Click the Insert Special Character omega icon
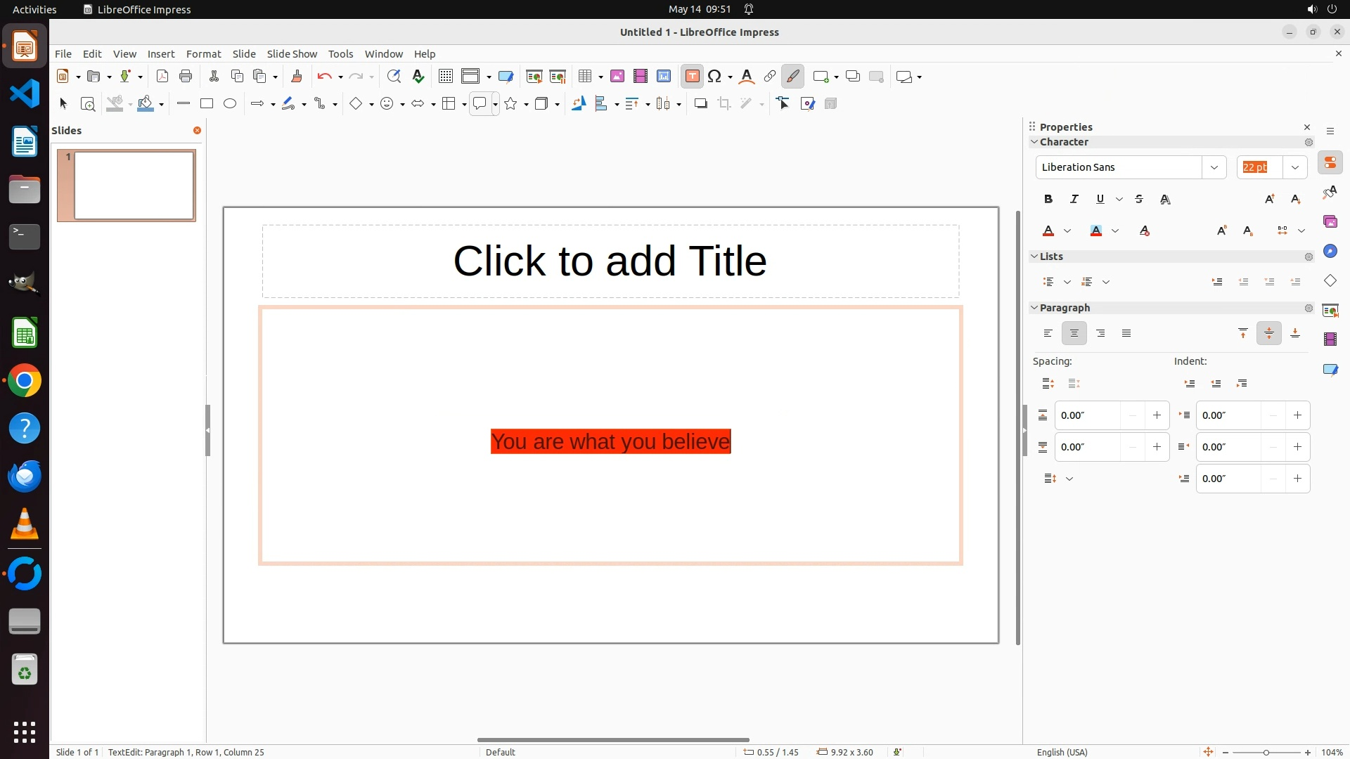Viewport: 1350px width, 759px height. pos(714,77)
